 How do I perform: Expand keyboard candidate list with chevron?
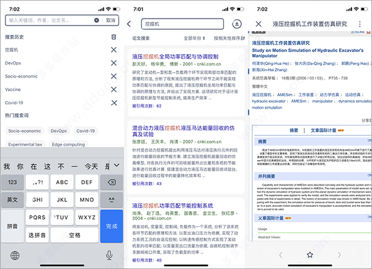pos(117,165)
